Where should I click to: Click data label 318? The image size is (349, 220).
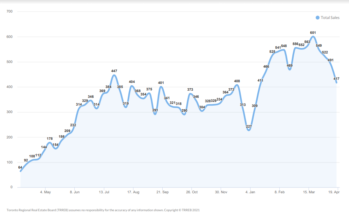(179, 104)
